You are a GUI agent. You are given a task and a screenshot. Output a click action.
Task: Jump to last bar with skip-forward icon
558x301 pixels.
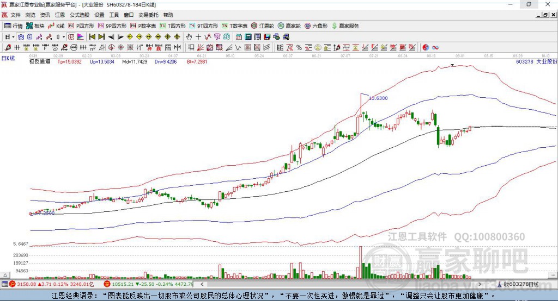tap(101, 37)
